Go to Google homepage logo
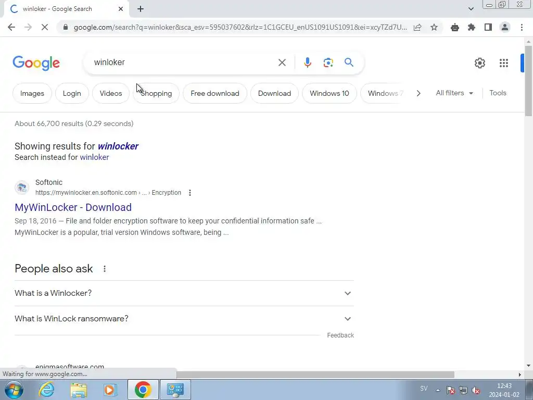 point(36,63)
